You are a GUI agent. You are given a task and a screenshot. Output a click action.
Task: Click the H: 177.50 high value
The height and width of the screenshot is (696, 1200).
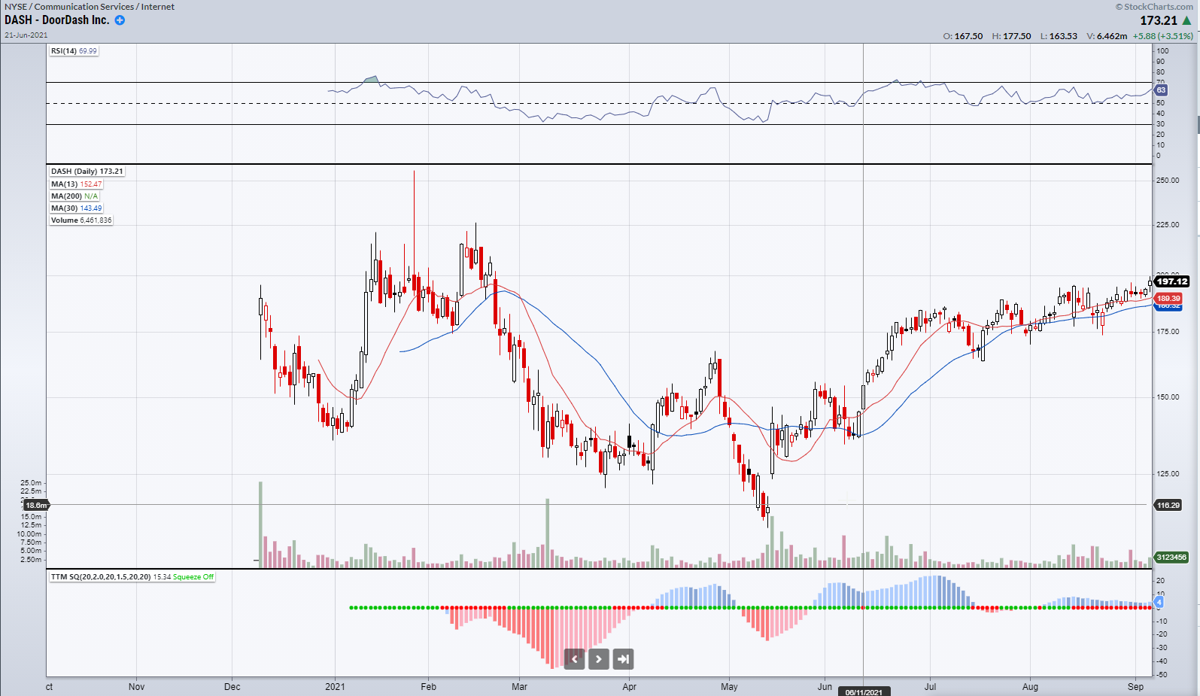tap(1012, 36)
